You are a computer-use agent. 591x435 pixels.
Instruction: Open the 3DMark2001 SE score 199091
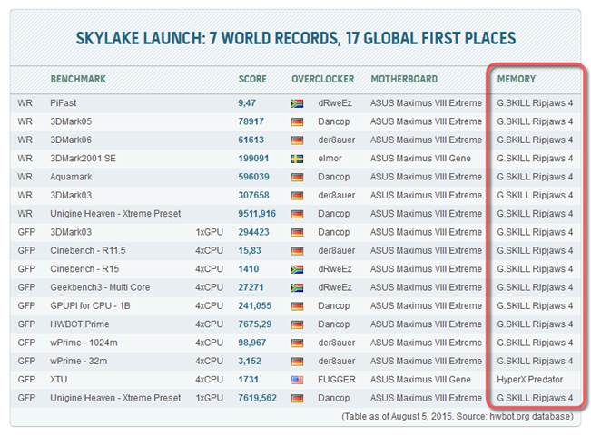pyautogui.click(x=251, y=159)
